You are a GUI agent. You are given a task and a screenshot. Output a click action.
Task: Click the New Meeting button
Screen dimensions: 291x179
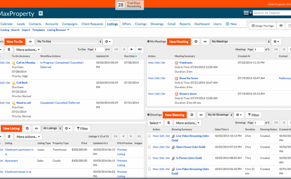[x=179, y=42]
